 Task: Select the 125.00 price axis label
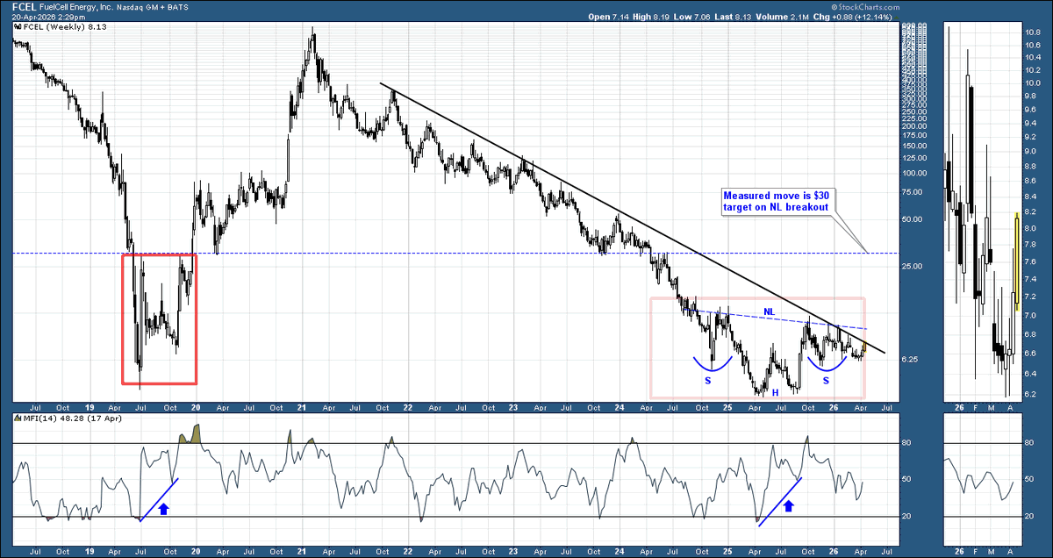[x=915, y=158]
